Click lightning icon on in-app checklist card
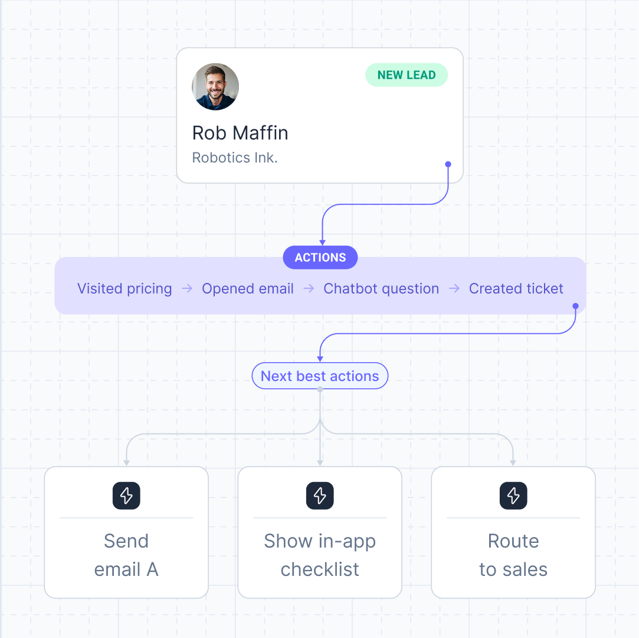 (320, 495)
